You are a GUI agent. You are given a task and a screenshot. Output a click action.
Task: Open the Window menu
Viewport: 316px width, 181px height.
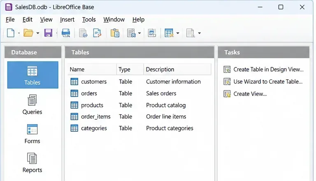click(x=114, y=20)
